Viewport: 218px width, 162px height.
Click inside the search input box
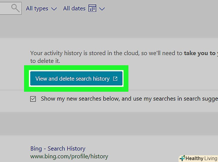[5, 8]
